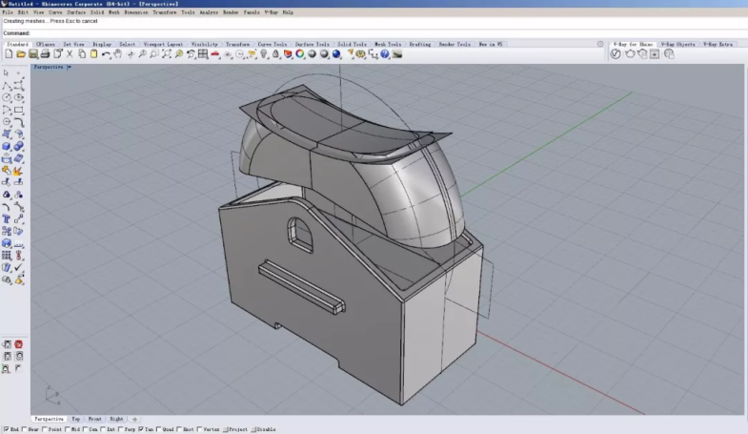Click the Open folder icon
The height and width of the screenshot is (434, 748).
tap(20, 54)
